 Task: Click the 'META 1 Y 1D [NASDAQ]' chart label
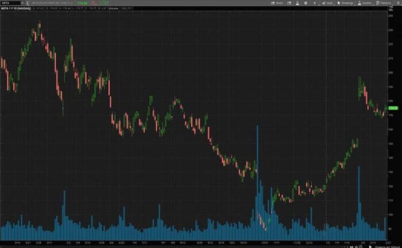[16, 9]
